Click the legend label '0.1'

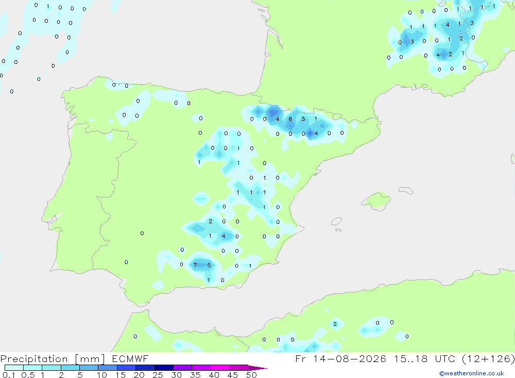point(9,375)
